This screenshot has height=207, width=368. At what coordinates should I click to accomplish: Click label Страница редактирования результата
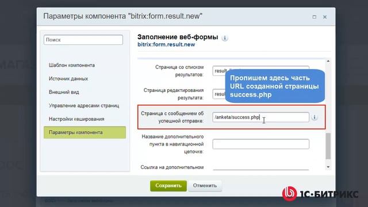click(174, 94)
